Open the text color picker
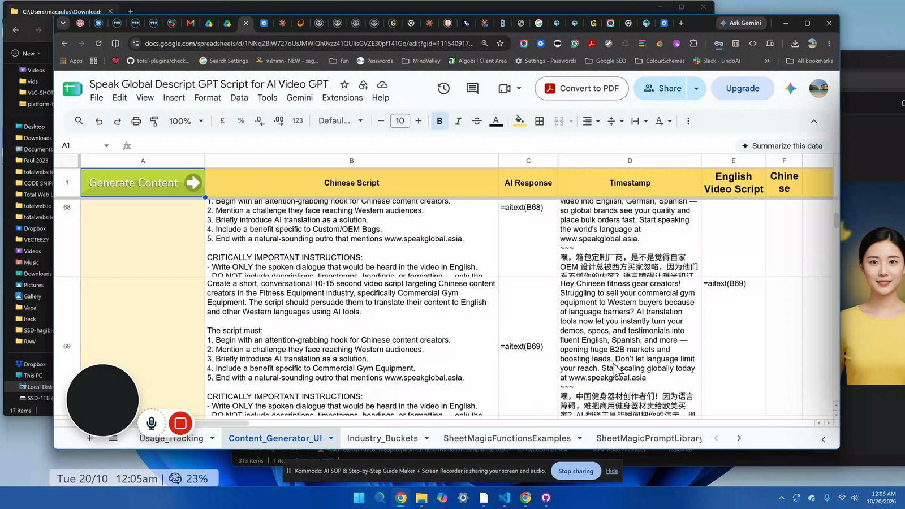 coord(496,121)
